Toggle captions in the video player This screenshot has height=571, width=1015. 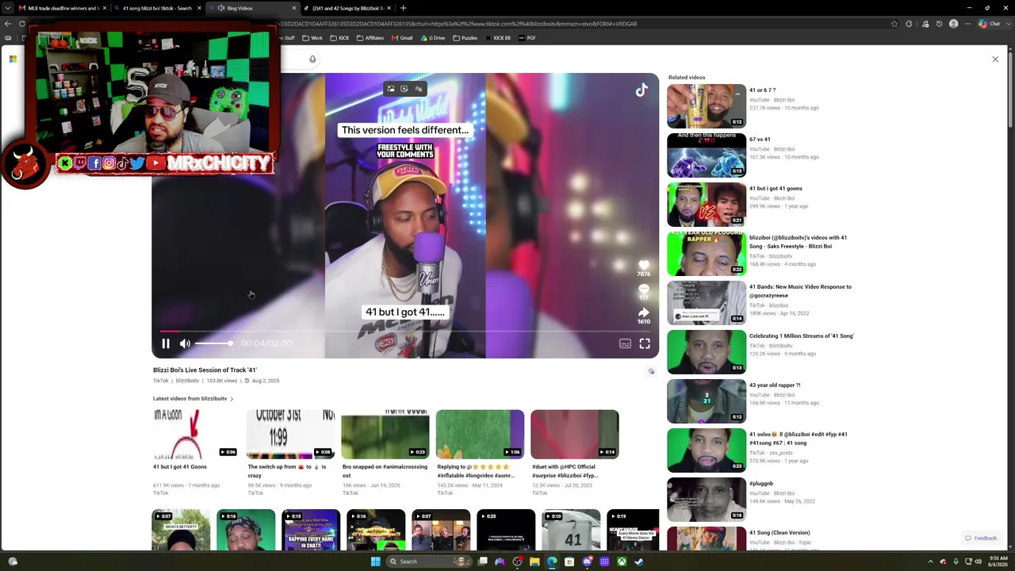tap(625, 343)
